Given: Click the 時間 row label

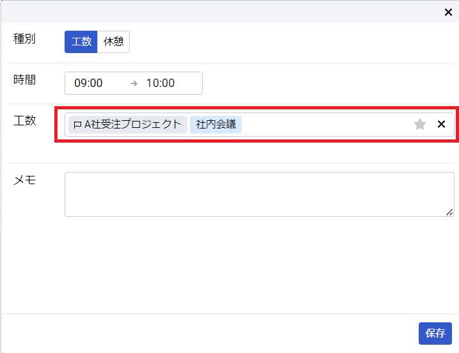Looking at the screenshot, I should coord(24,80).
